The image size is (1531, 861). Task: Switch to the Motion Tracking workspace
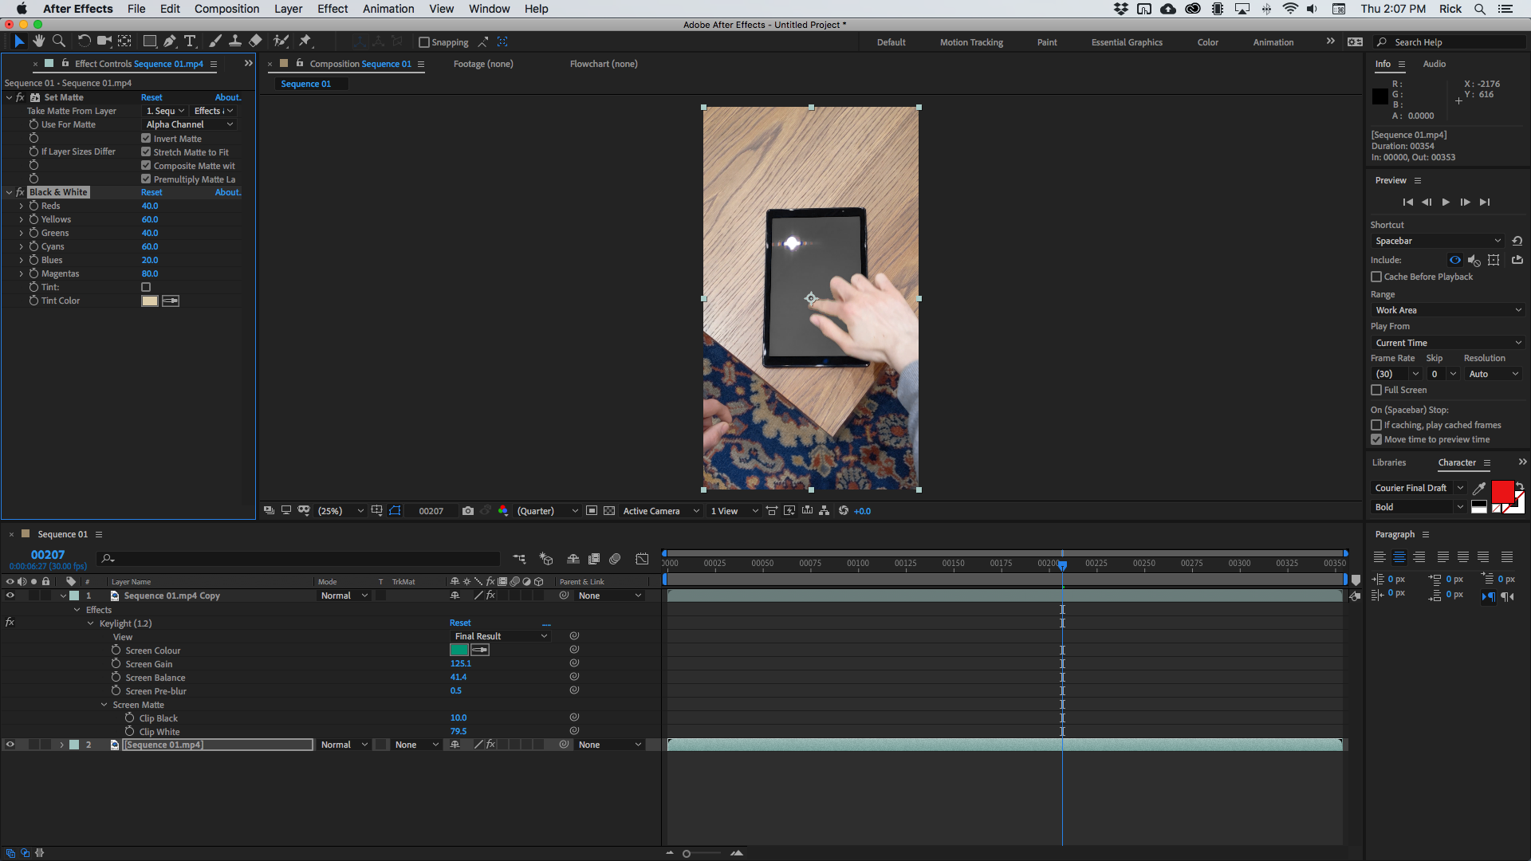pyautogui.click(x=971, y=41)
